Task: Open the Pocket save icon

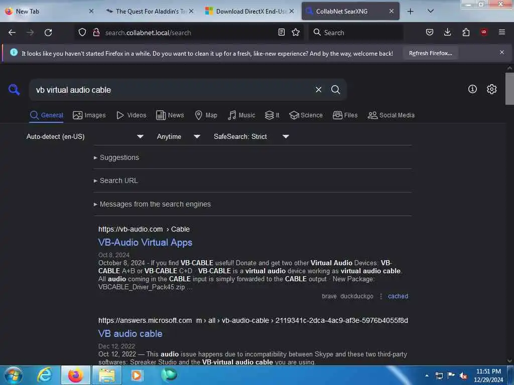Action: pyautogui.click(x=430, y=32)
